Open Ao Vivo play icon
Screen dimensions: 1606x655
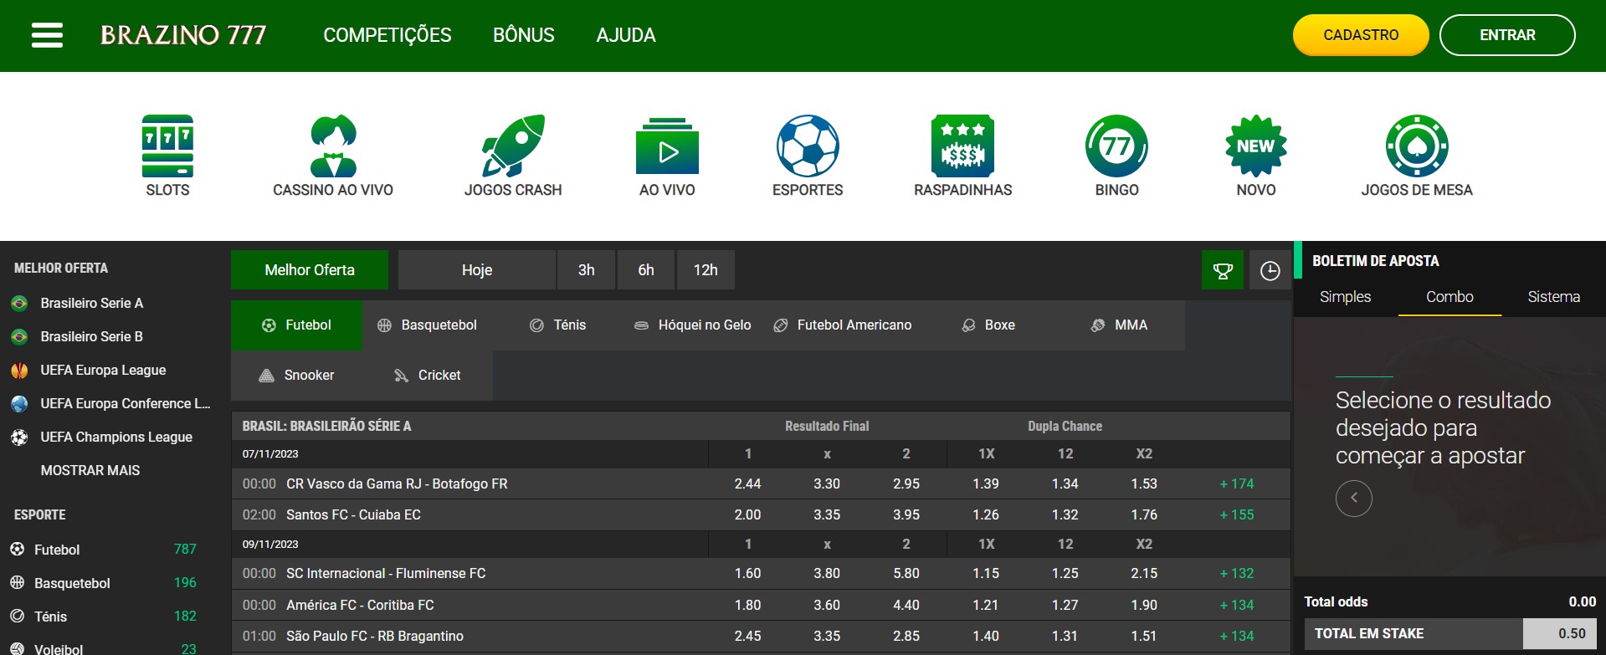click(x=667, y=146)
